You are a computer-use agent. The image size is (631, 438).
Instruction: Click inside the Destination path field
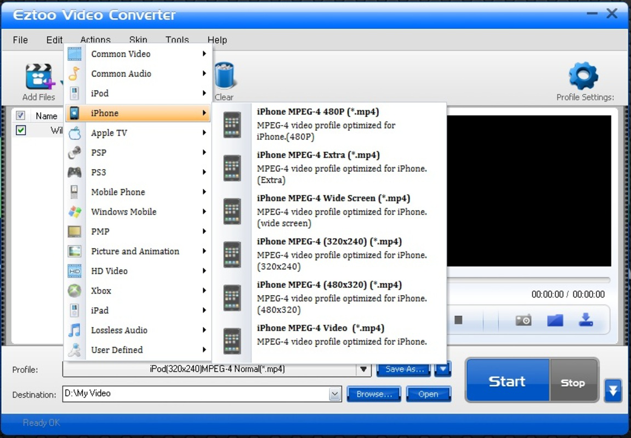click(196, 394)
